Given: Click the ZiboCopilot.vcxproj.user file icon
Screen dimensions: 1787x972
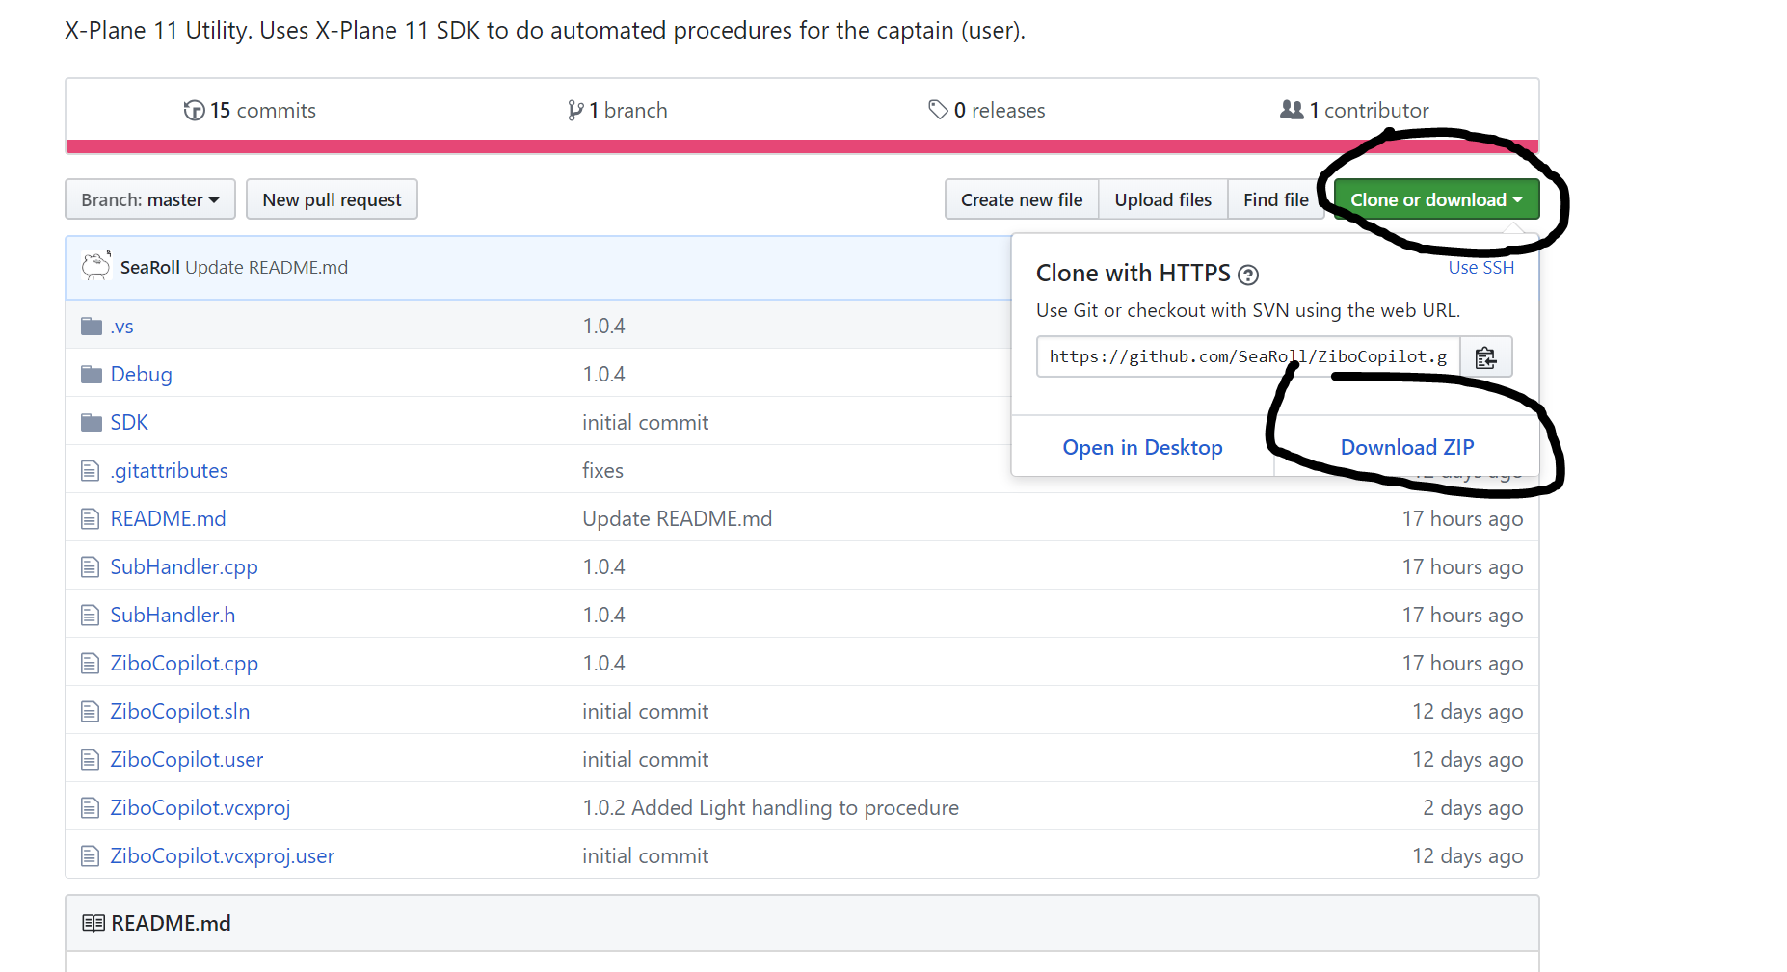Looking at the screenshot, I should (90, 855).
